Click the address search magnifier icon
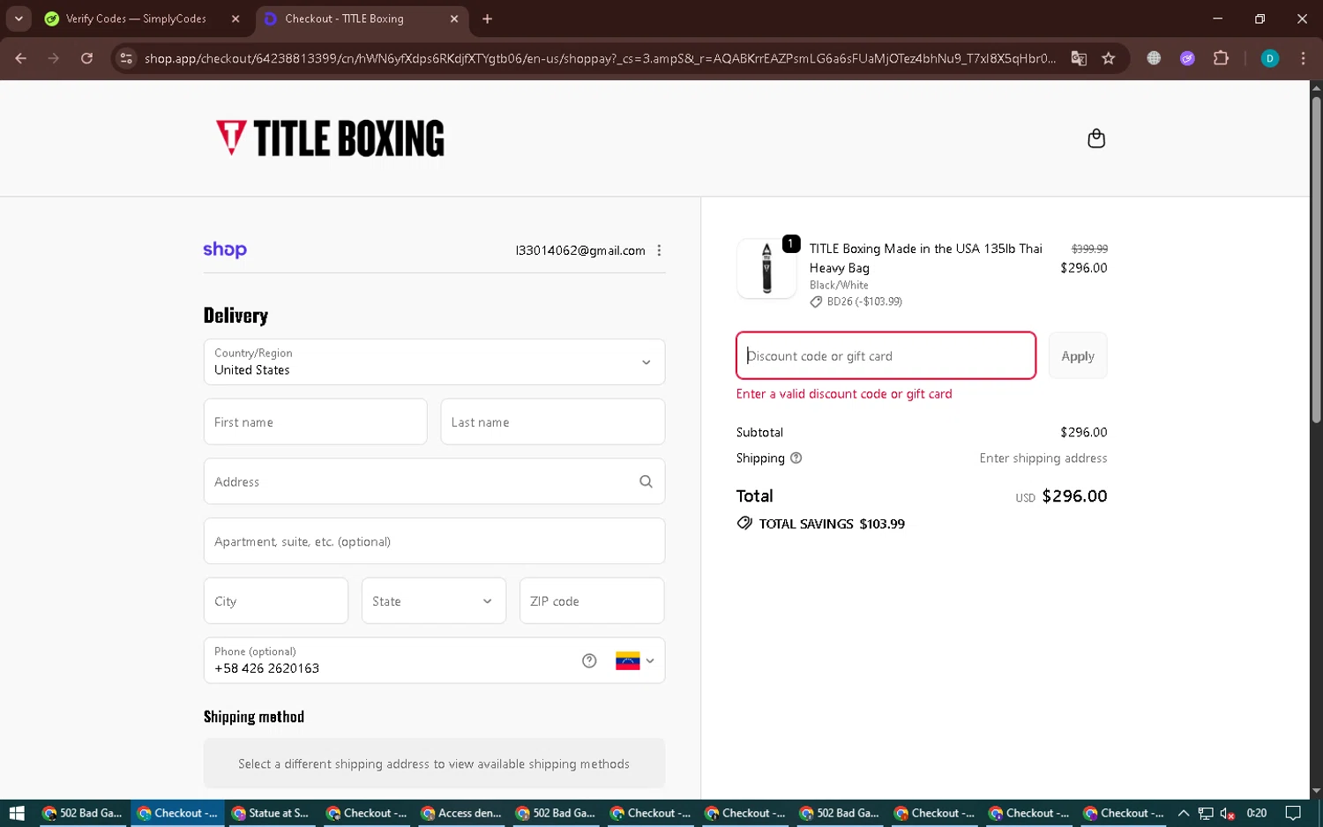This screenshot has width=1323, height=827. 646,481
